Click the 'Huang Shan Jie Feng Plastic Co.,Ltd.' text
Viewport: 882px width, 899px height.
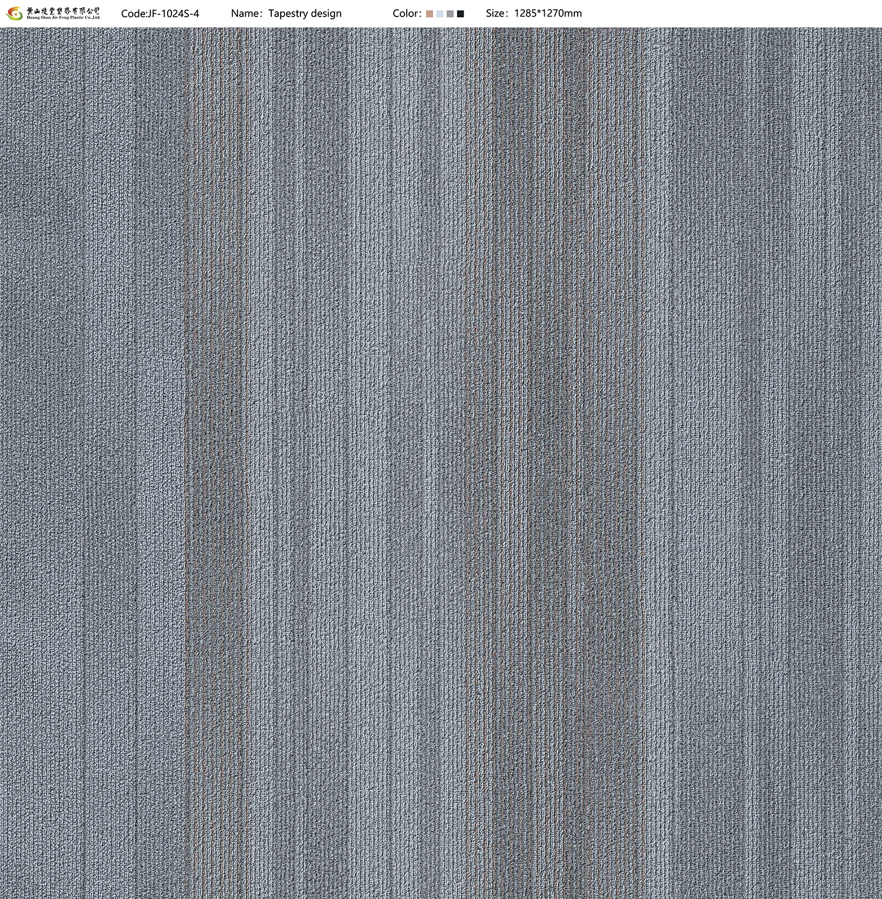point(63,18)
